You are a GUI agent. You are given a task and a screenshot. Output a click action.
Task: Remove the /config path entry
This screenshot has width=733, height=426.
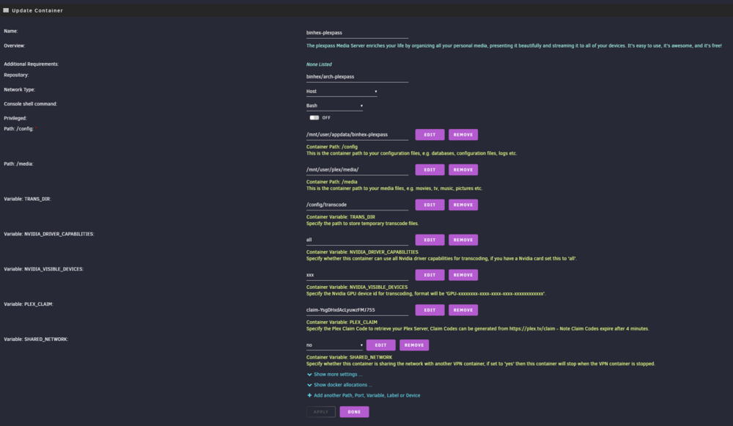tap(463, 135)
